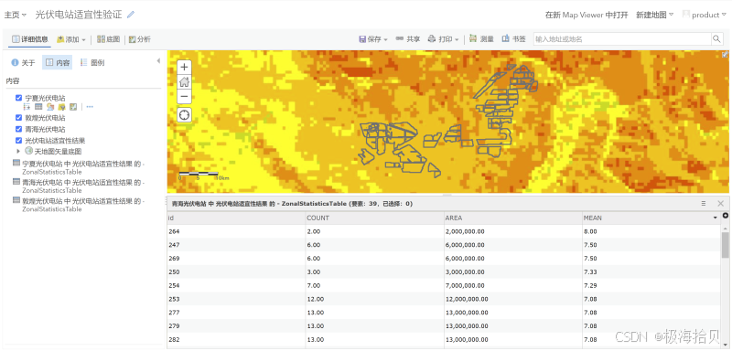Viewport: 732px width, 351px height.
Task: Open the 分析 analysis tool
Action: tap(140, 39)
